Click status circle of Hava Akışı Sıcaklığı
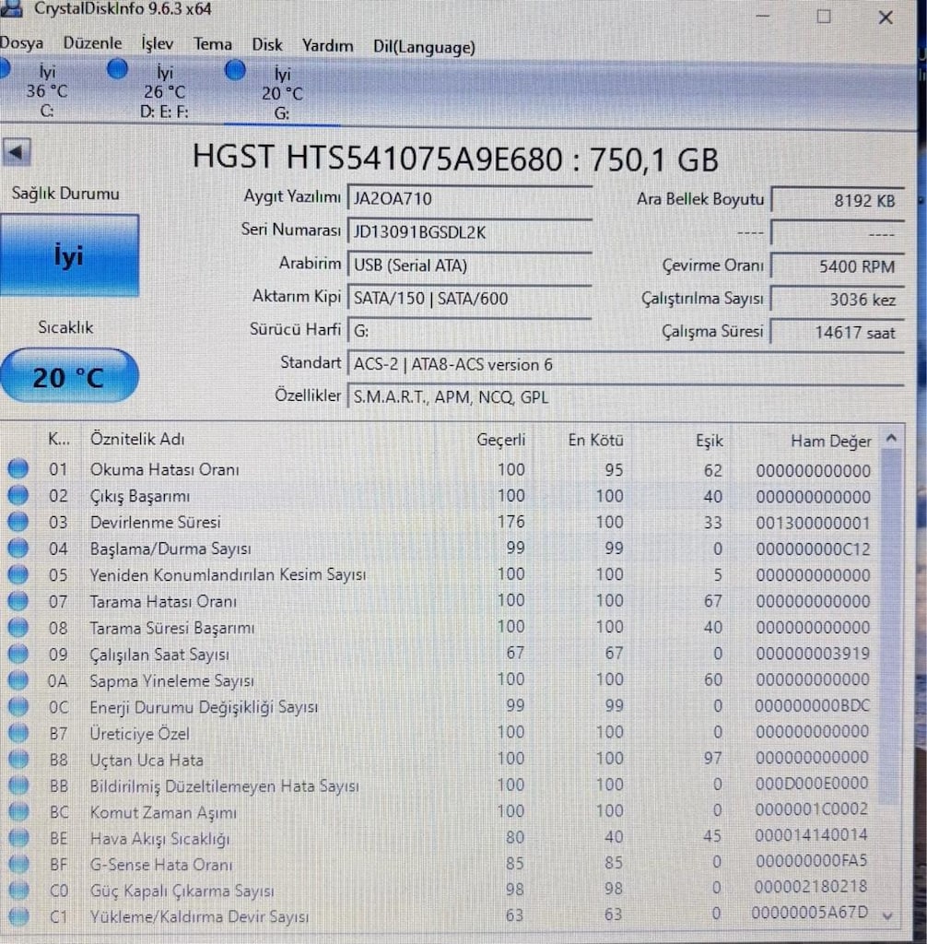The width and height of the screenshot is (927, 944). coord(18,839)
